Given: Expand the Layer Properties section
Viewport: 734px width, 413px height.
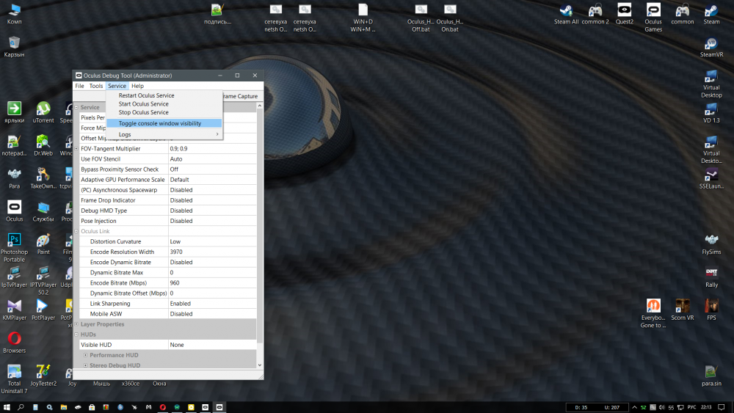Looking at the screenshot, I should pos(76,324).
